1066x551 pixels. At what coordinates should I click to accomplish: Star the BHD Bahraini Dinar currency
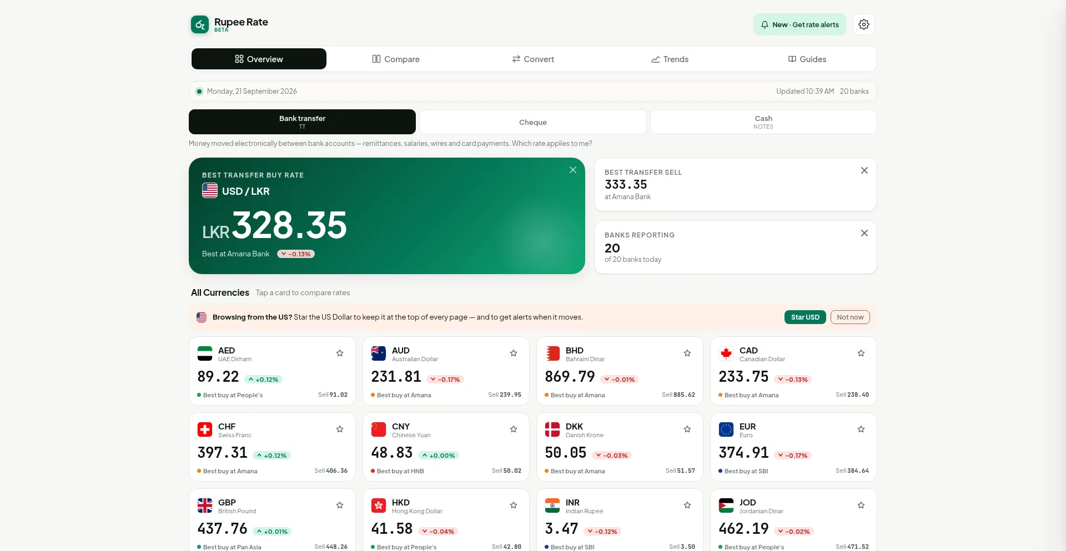(x=687, y=353)
